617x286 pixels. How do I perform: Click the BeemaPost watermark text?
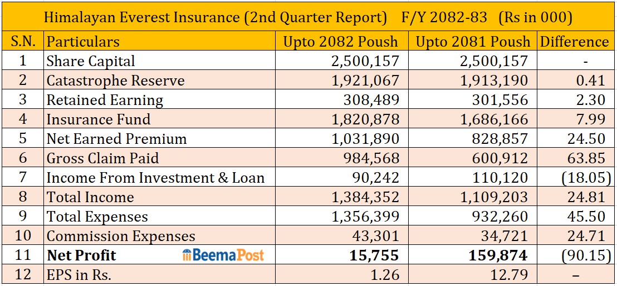pyautogui.click(x=228, y=255)
